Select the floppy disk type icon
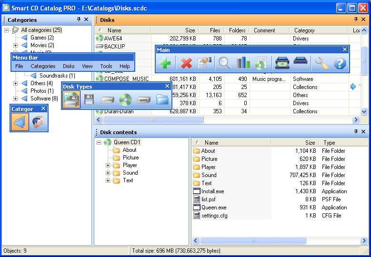Viewport: 371px width, 257px height. click(89, 99)
